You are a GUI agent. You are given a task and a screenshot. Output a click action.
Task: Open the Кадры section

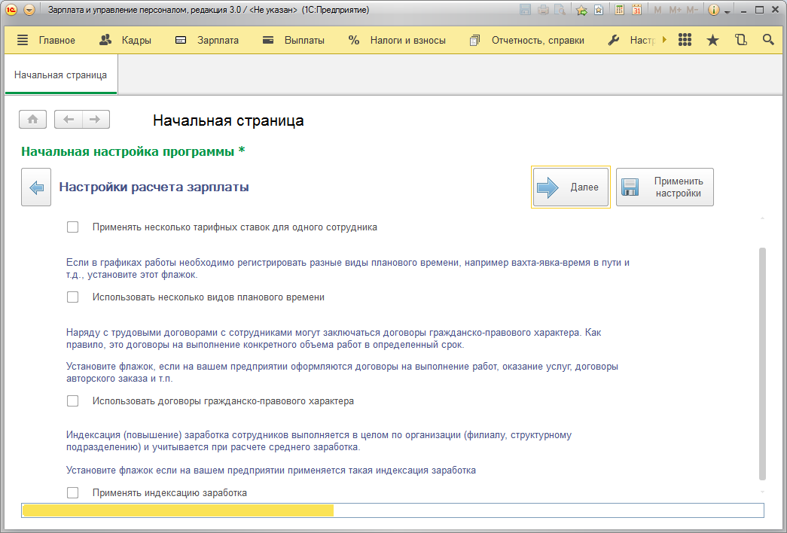126,41
